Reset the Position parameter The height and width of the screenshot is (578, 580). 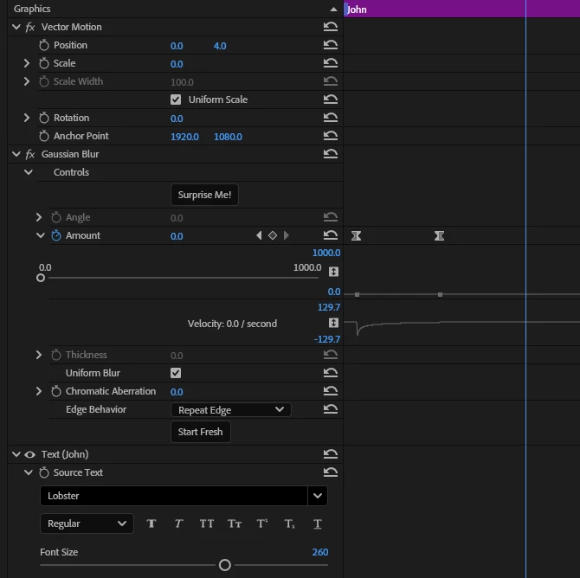tap(331, 45)
